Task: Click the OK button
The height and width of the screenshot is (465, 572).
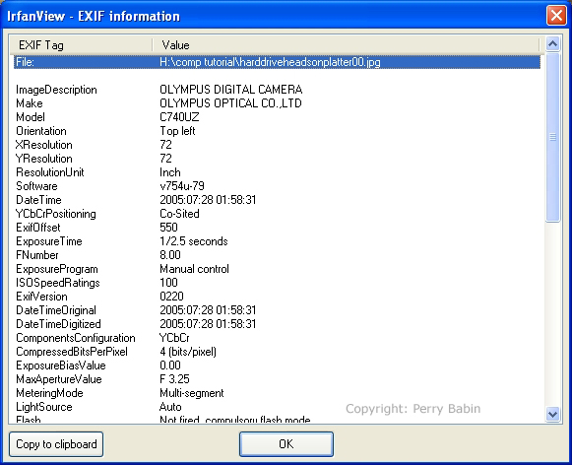Action: (x=286, y=444)
